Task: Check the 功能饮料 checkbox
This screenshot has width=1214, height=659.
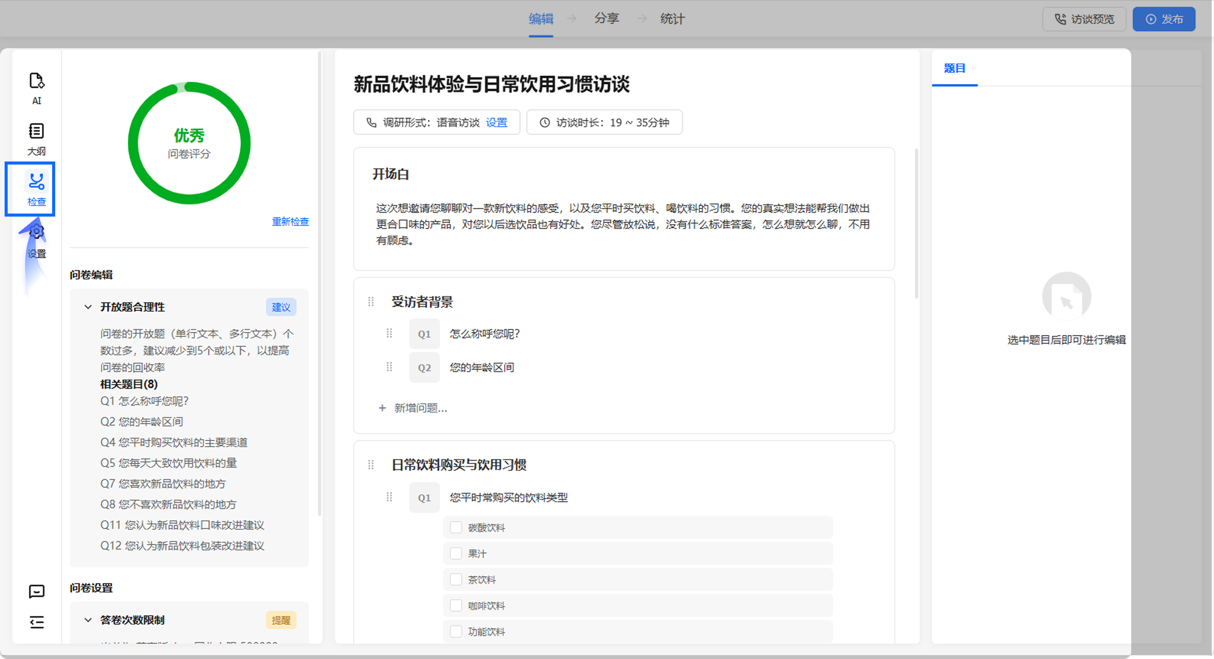Action: tap(456, 631)
